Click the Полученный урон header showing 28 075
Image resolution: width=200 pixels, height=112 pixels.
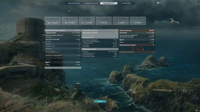click(137, 30)
